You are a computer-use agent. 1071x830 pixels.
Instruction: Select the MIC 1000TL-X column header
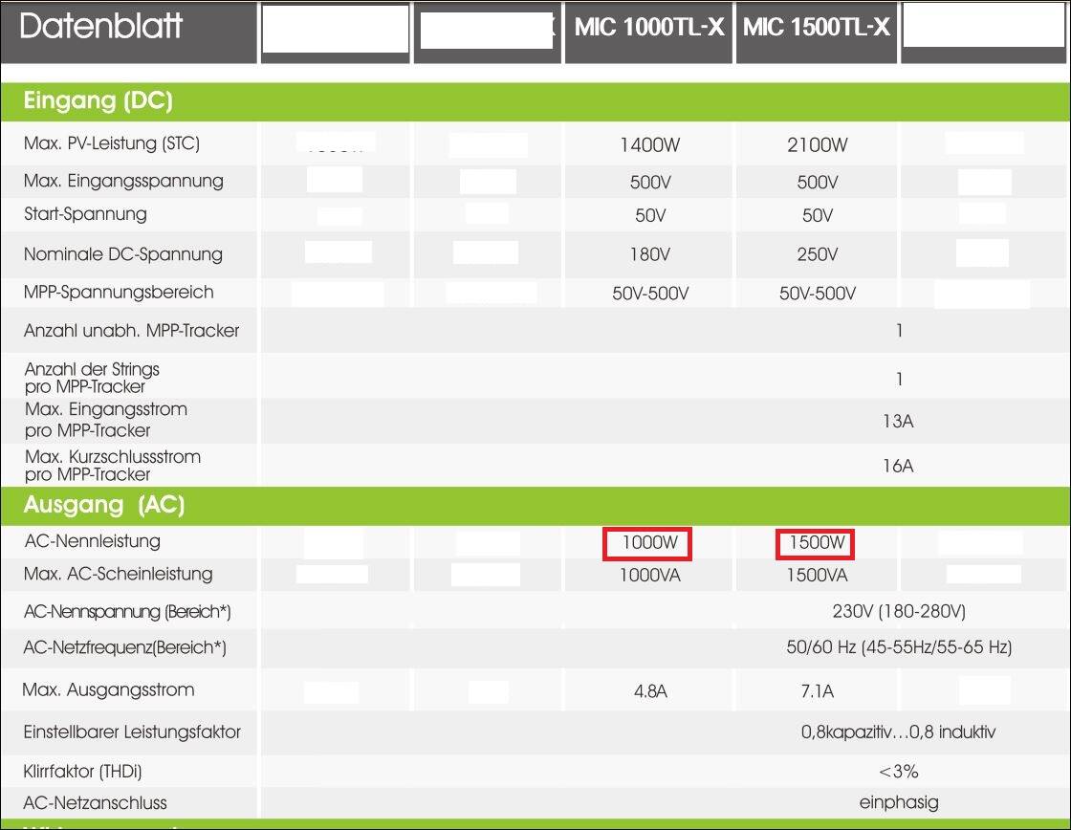(649, 28)
